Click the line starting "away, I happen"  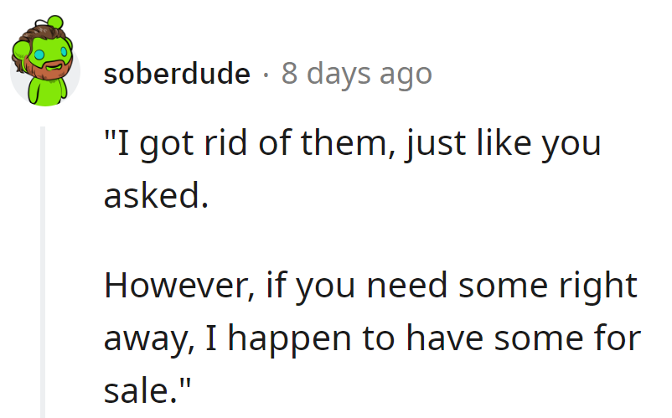(x=371, y=338)
